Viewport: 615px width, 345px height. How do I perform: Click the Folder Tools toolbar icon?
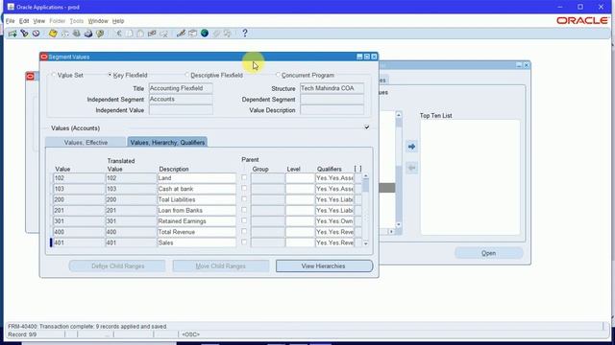click(228, 34)
